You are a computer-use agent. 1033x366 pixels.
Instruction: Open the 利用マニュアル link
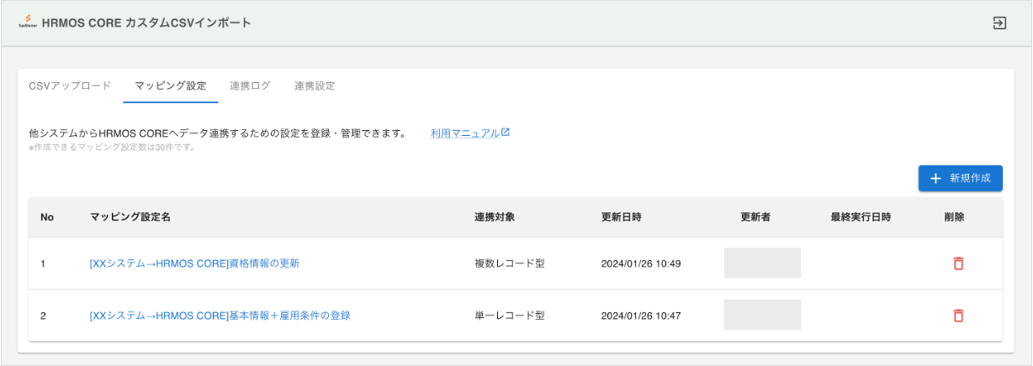pyautogui.click(x=470, y=133)
